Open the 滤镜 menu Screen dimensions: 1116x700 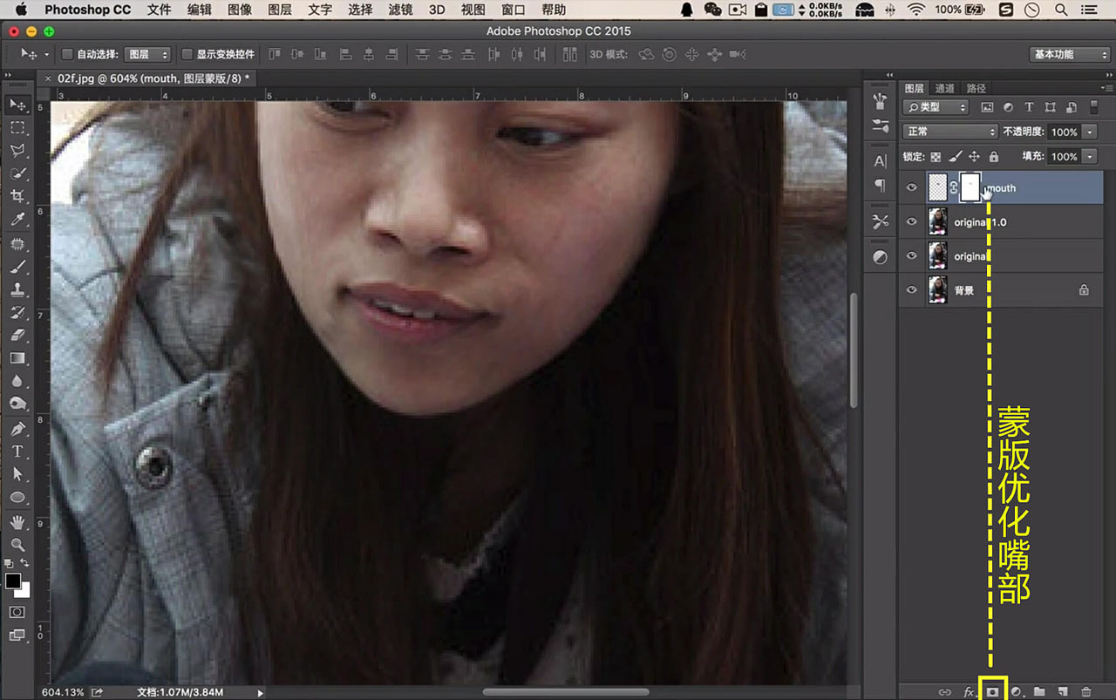point(400,10)
